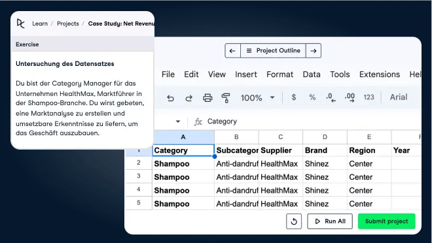Open the Learn breadcrumb link
432x243 pixels.
click(40, 24)
